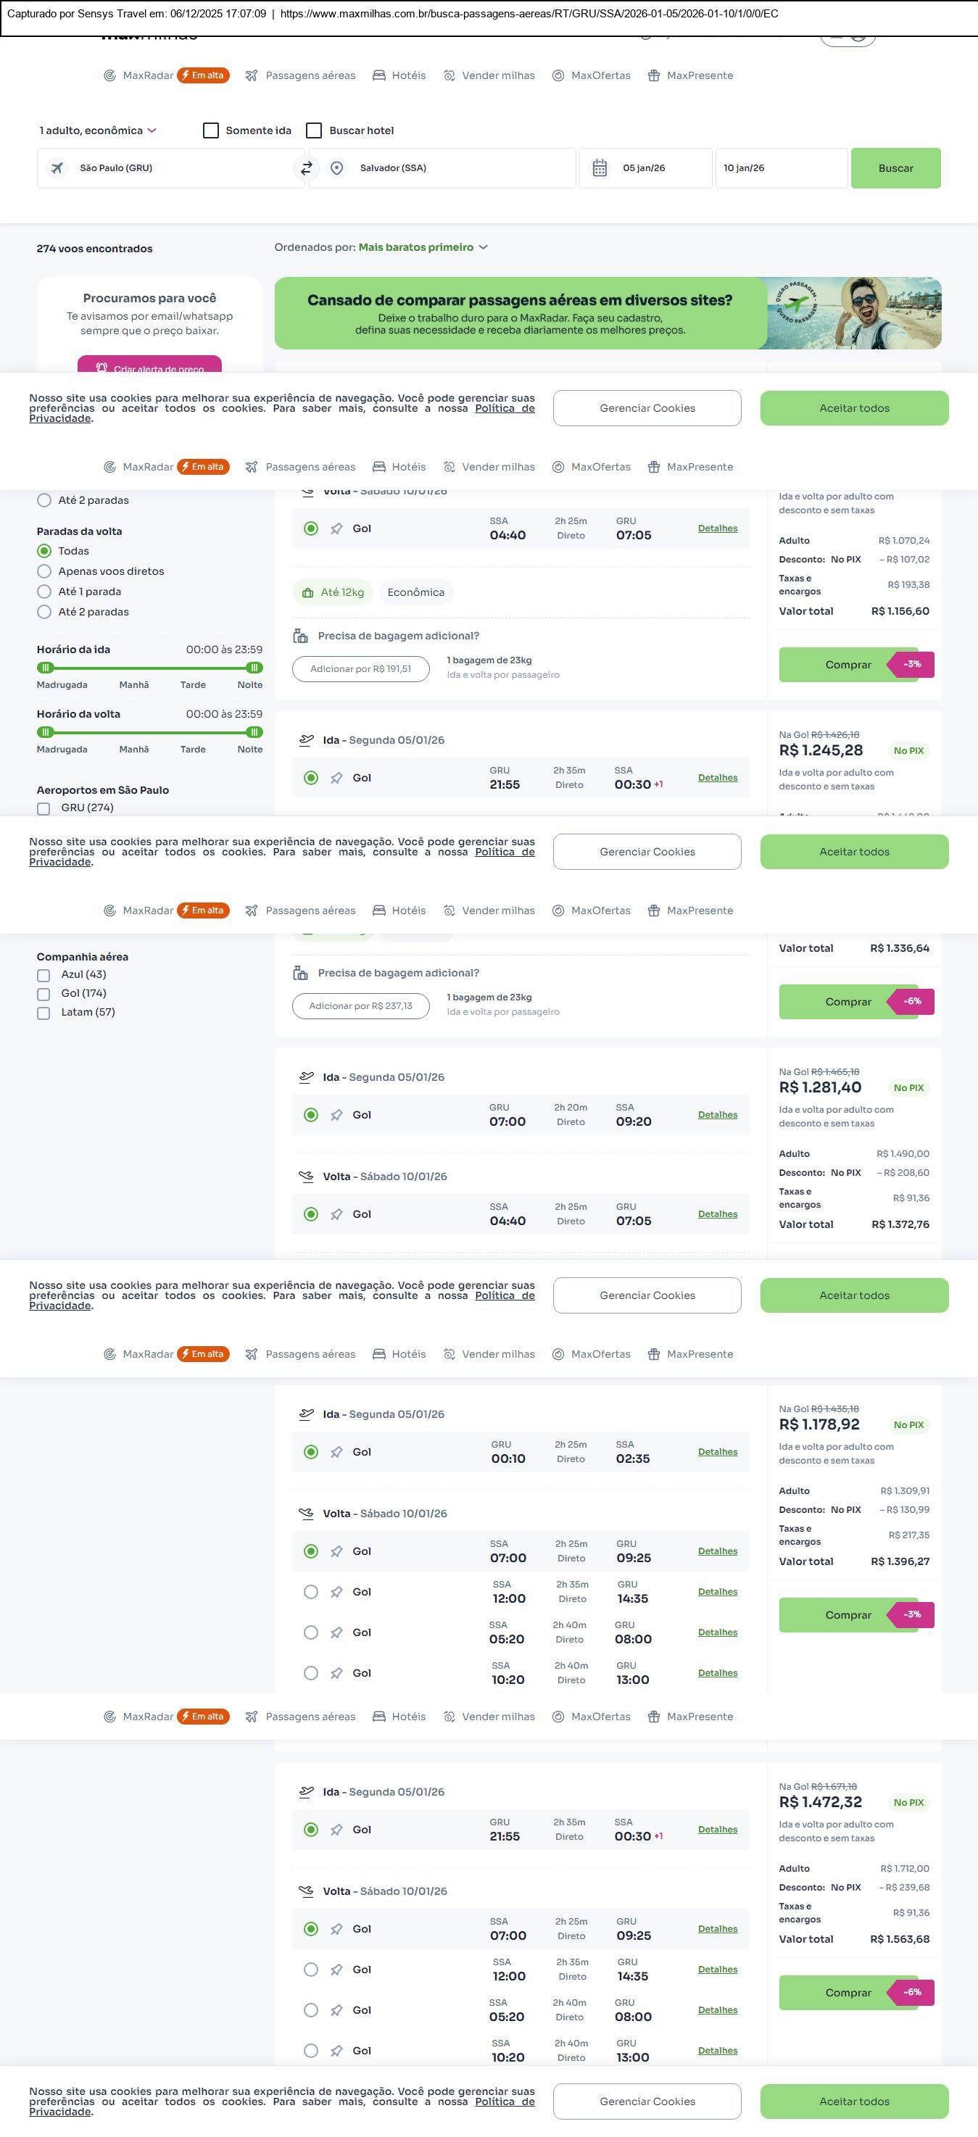978x2137 pixels.
Task: Tick the Azul (43) airline filter
Action: (44, 976)
